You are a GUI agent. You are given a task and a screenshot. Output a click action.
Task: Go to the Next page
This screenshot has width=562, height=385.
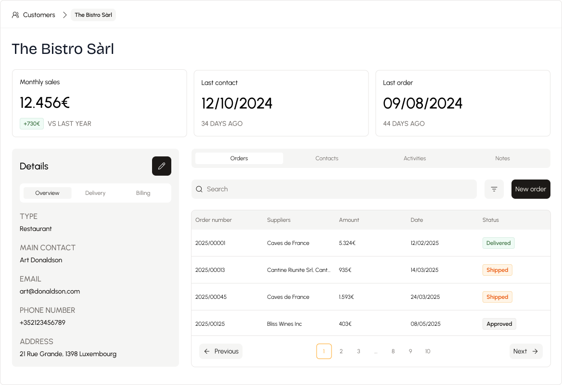coord(525,351)
